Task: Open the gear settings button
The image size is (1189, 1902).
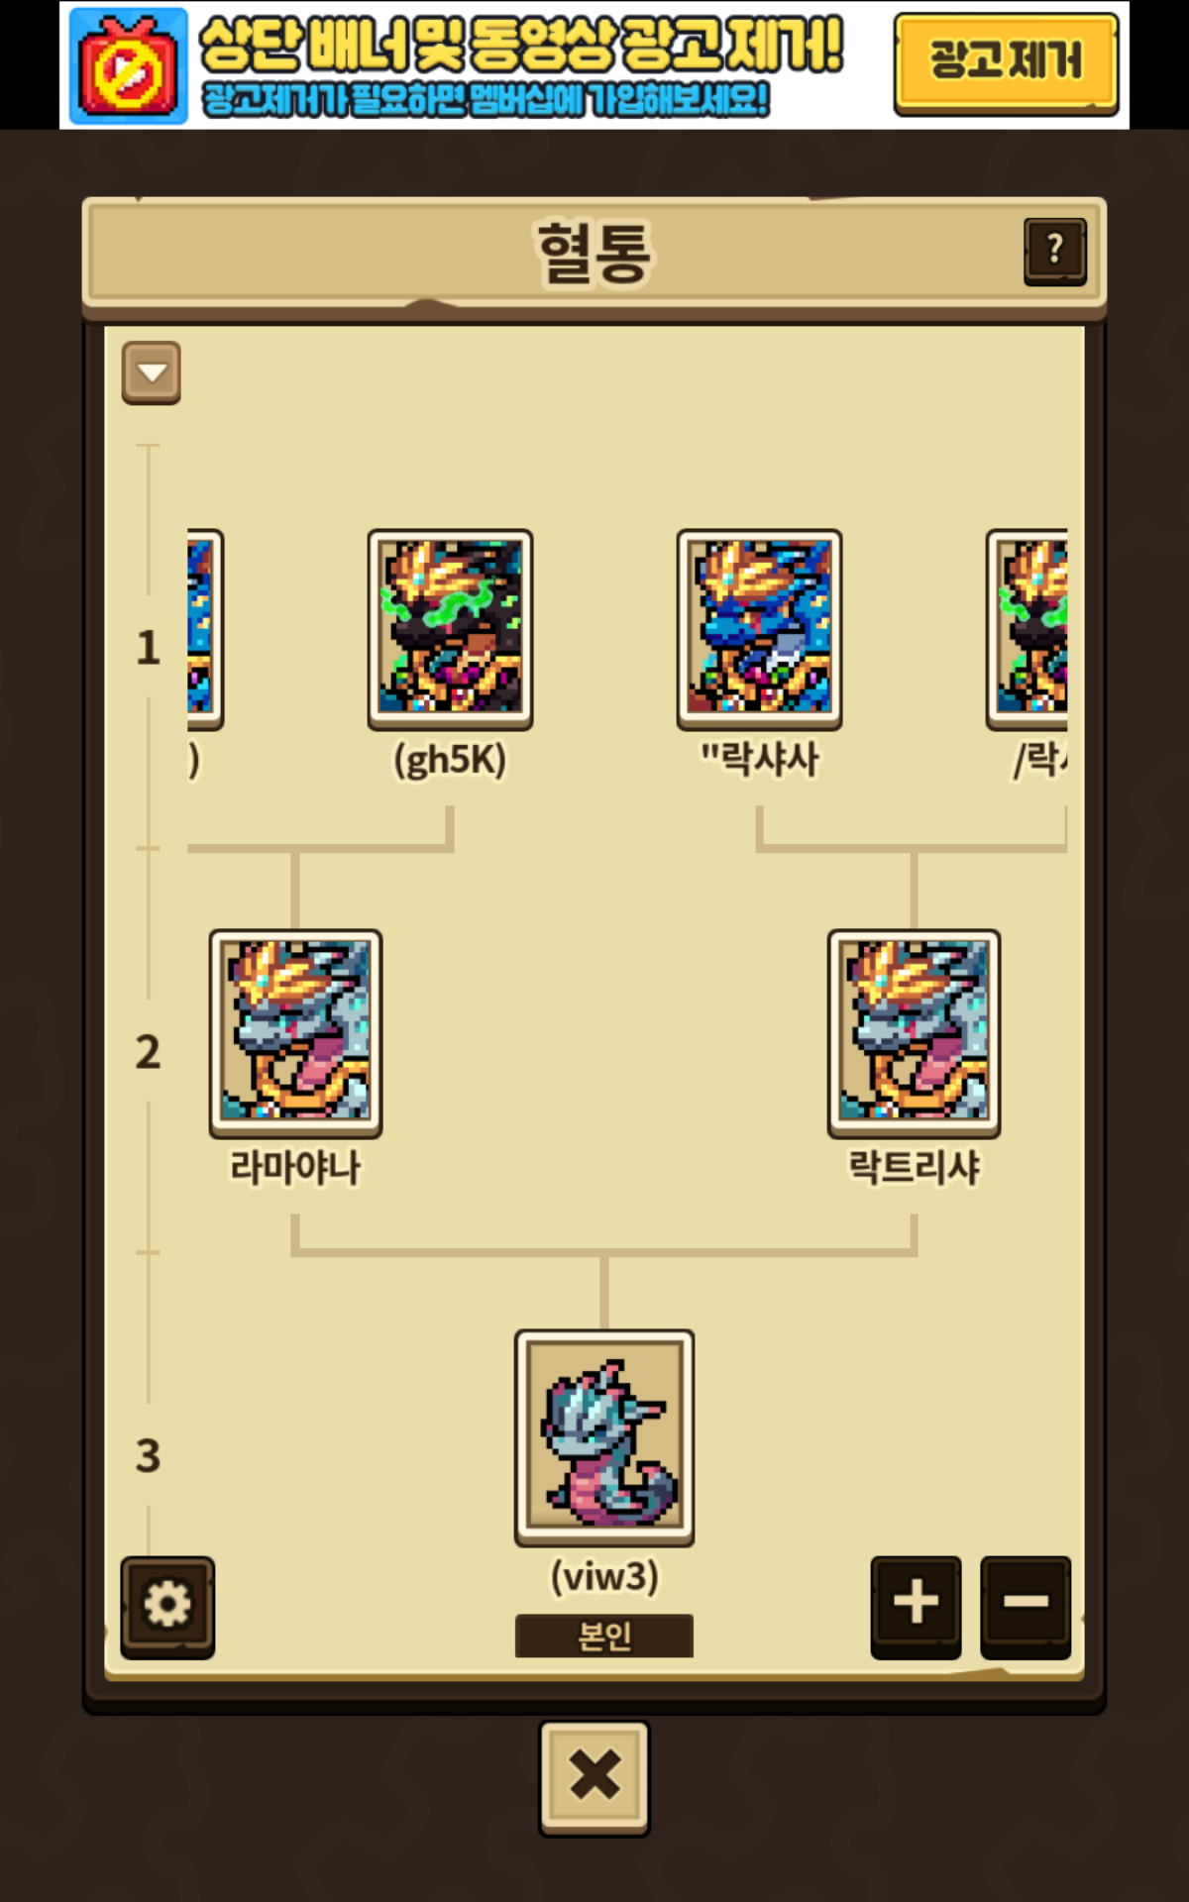Action: coord(167,1606)
